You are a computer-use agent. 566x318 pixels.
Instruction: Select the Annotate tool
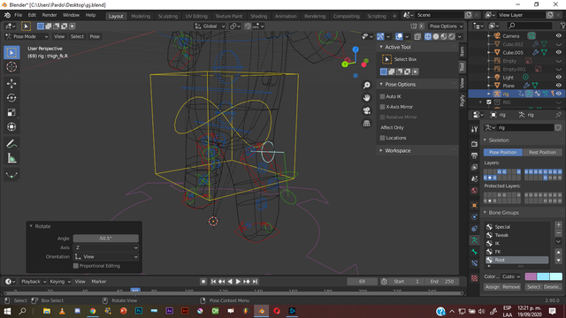[11, 144]
